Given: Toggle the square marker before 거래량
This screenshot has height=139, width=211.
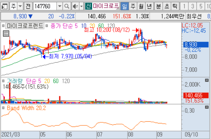Looking at the screenshot, I should [x=3, y=81].
